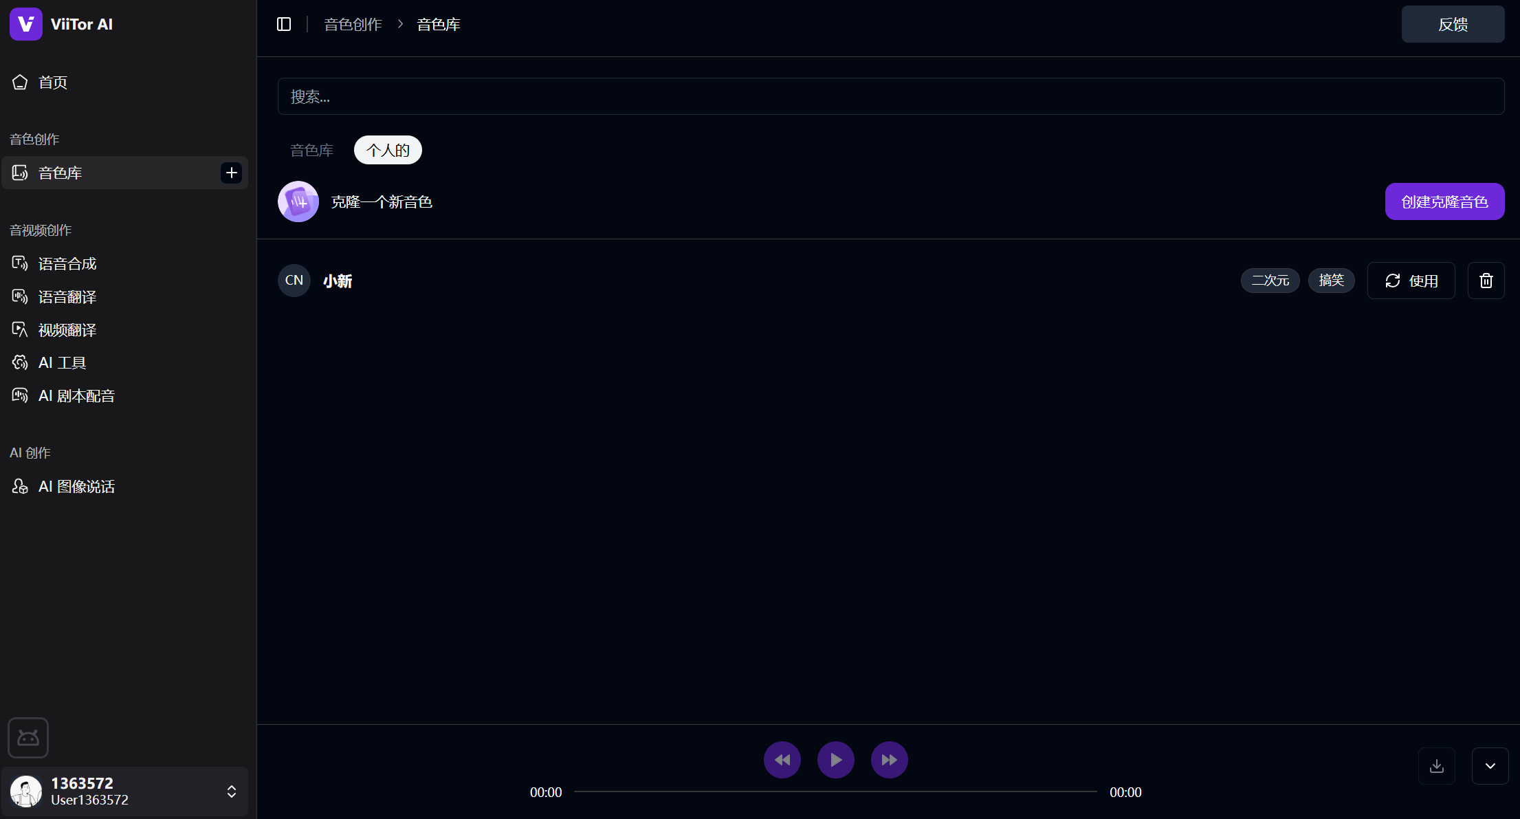Delete the 小新 voice with trash icon

click(1486, 281)
